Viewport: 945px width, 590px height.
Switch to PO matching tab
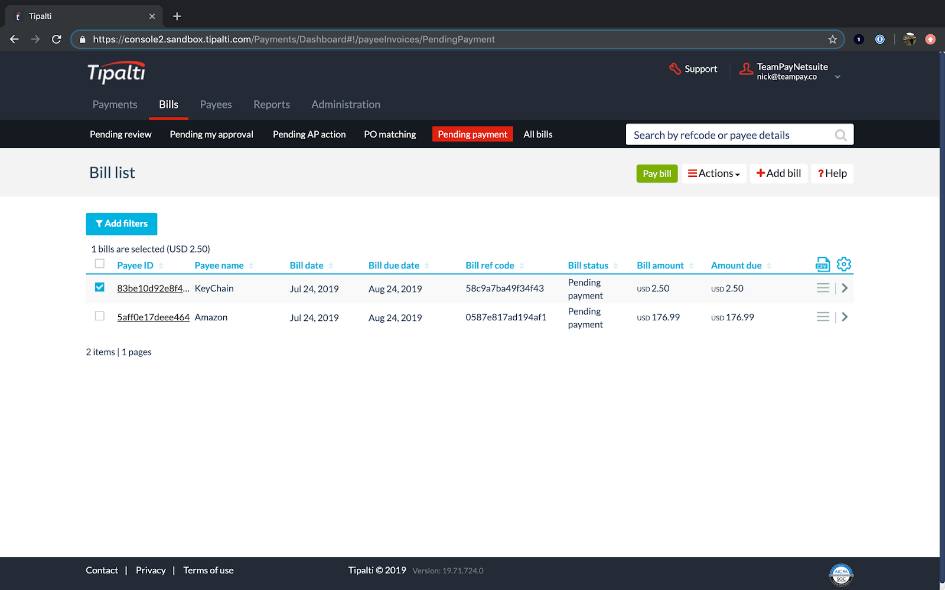pos(390,135)
